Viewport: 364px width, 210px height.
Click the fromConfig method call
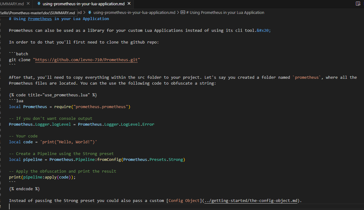point(109,160)
